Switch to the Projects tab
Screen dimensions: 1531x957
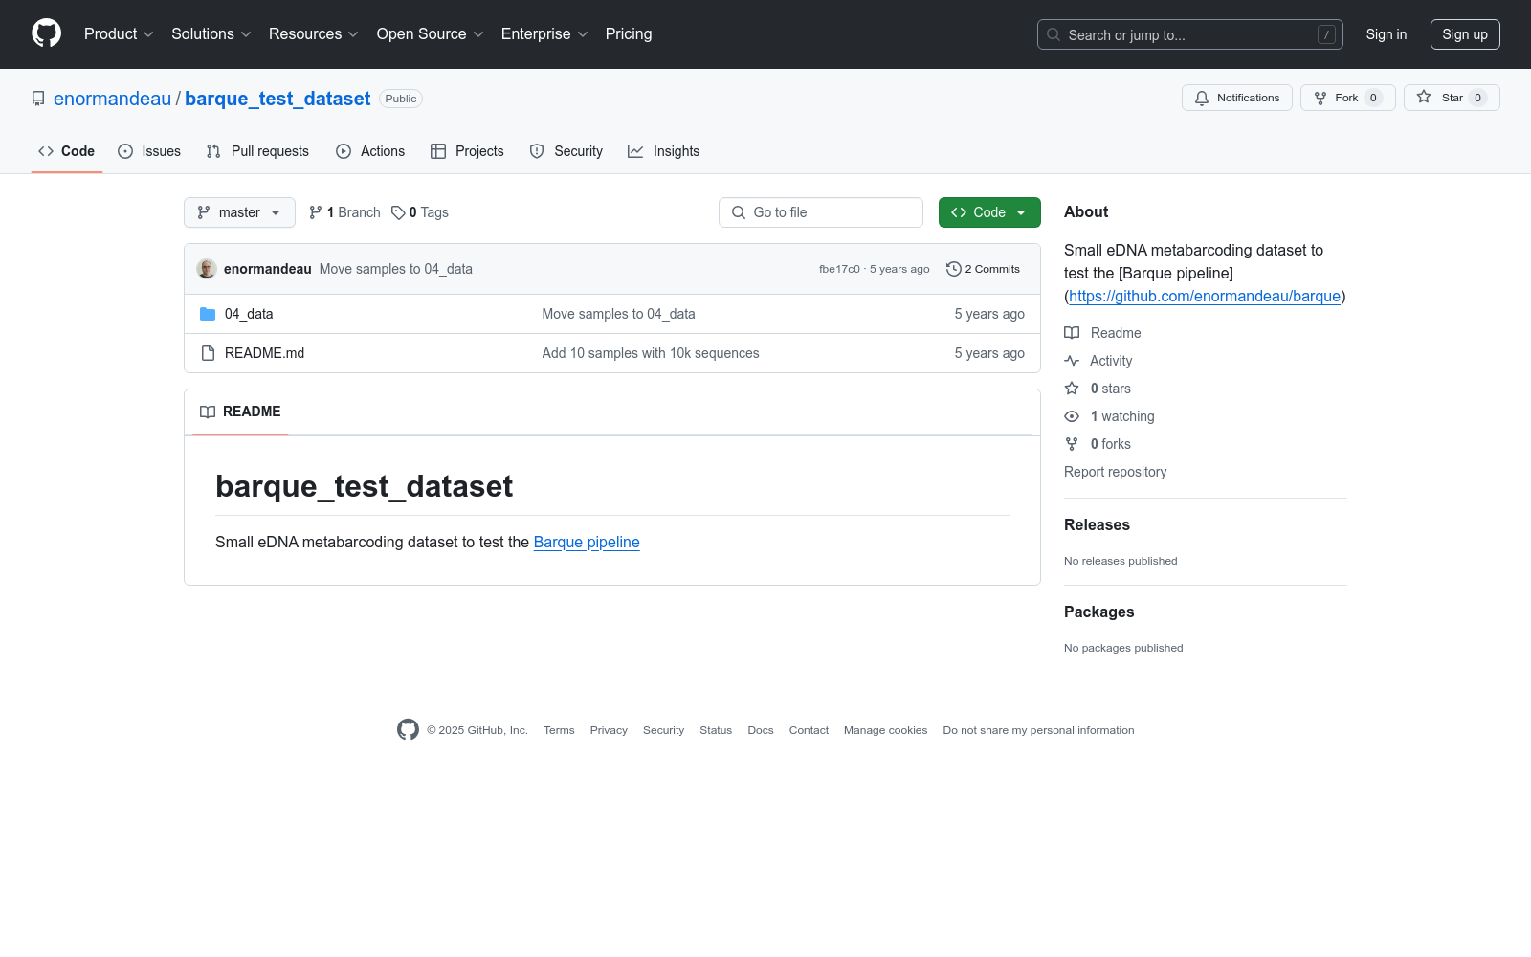467,151
